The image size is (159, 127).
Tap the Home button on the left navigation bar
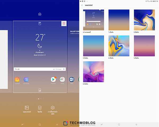tap(40, 124)
